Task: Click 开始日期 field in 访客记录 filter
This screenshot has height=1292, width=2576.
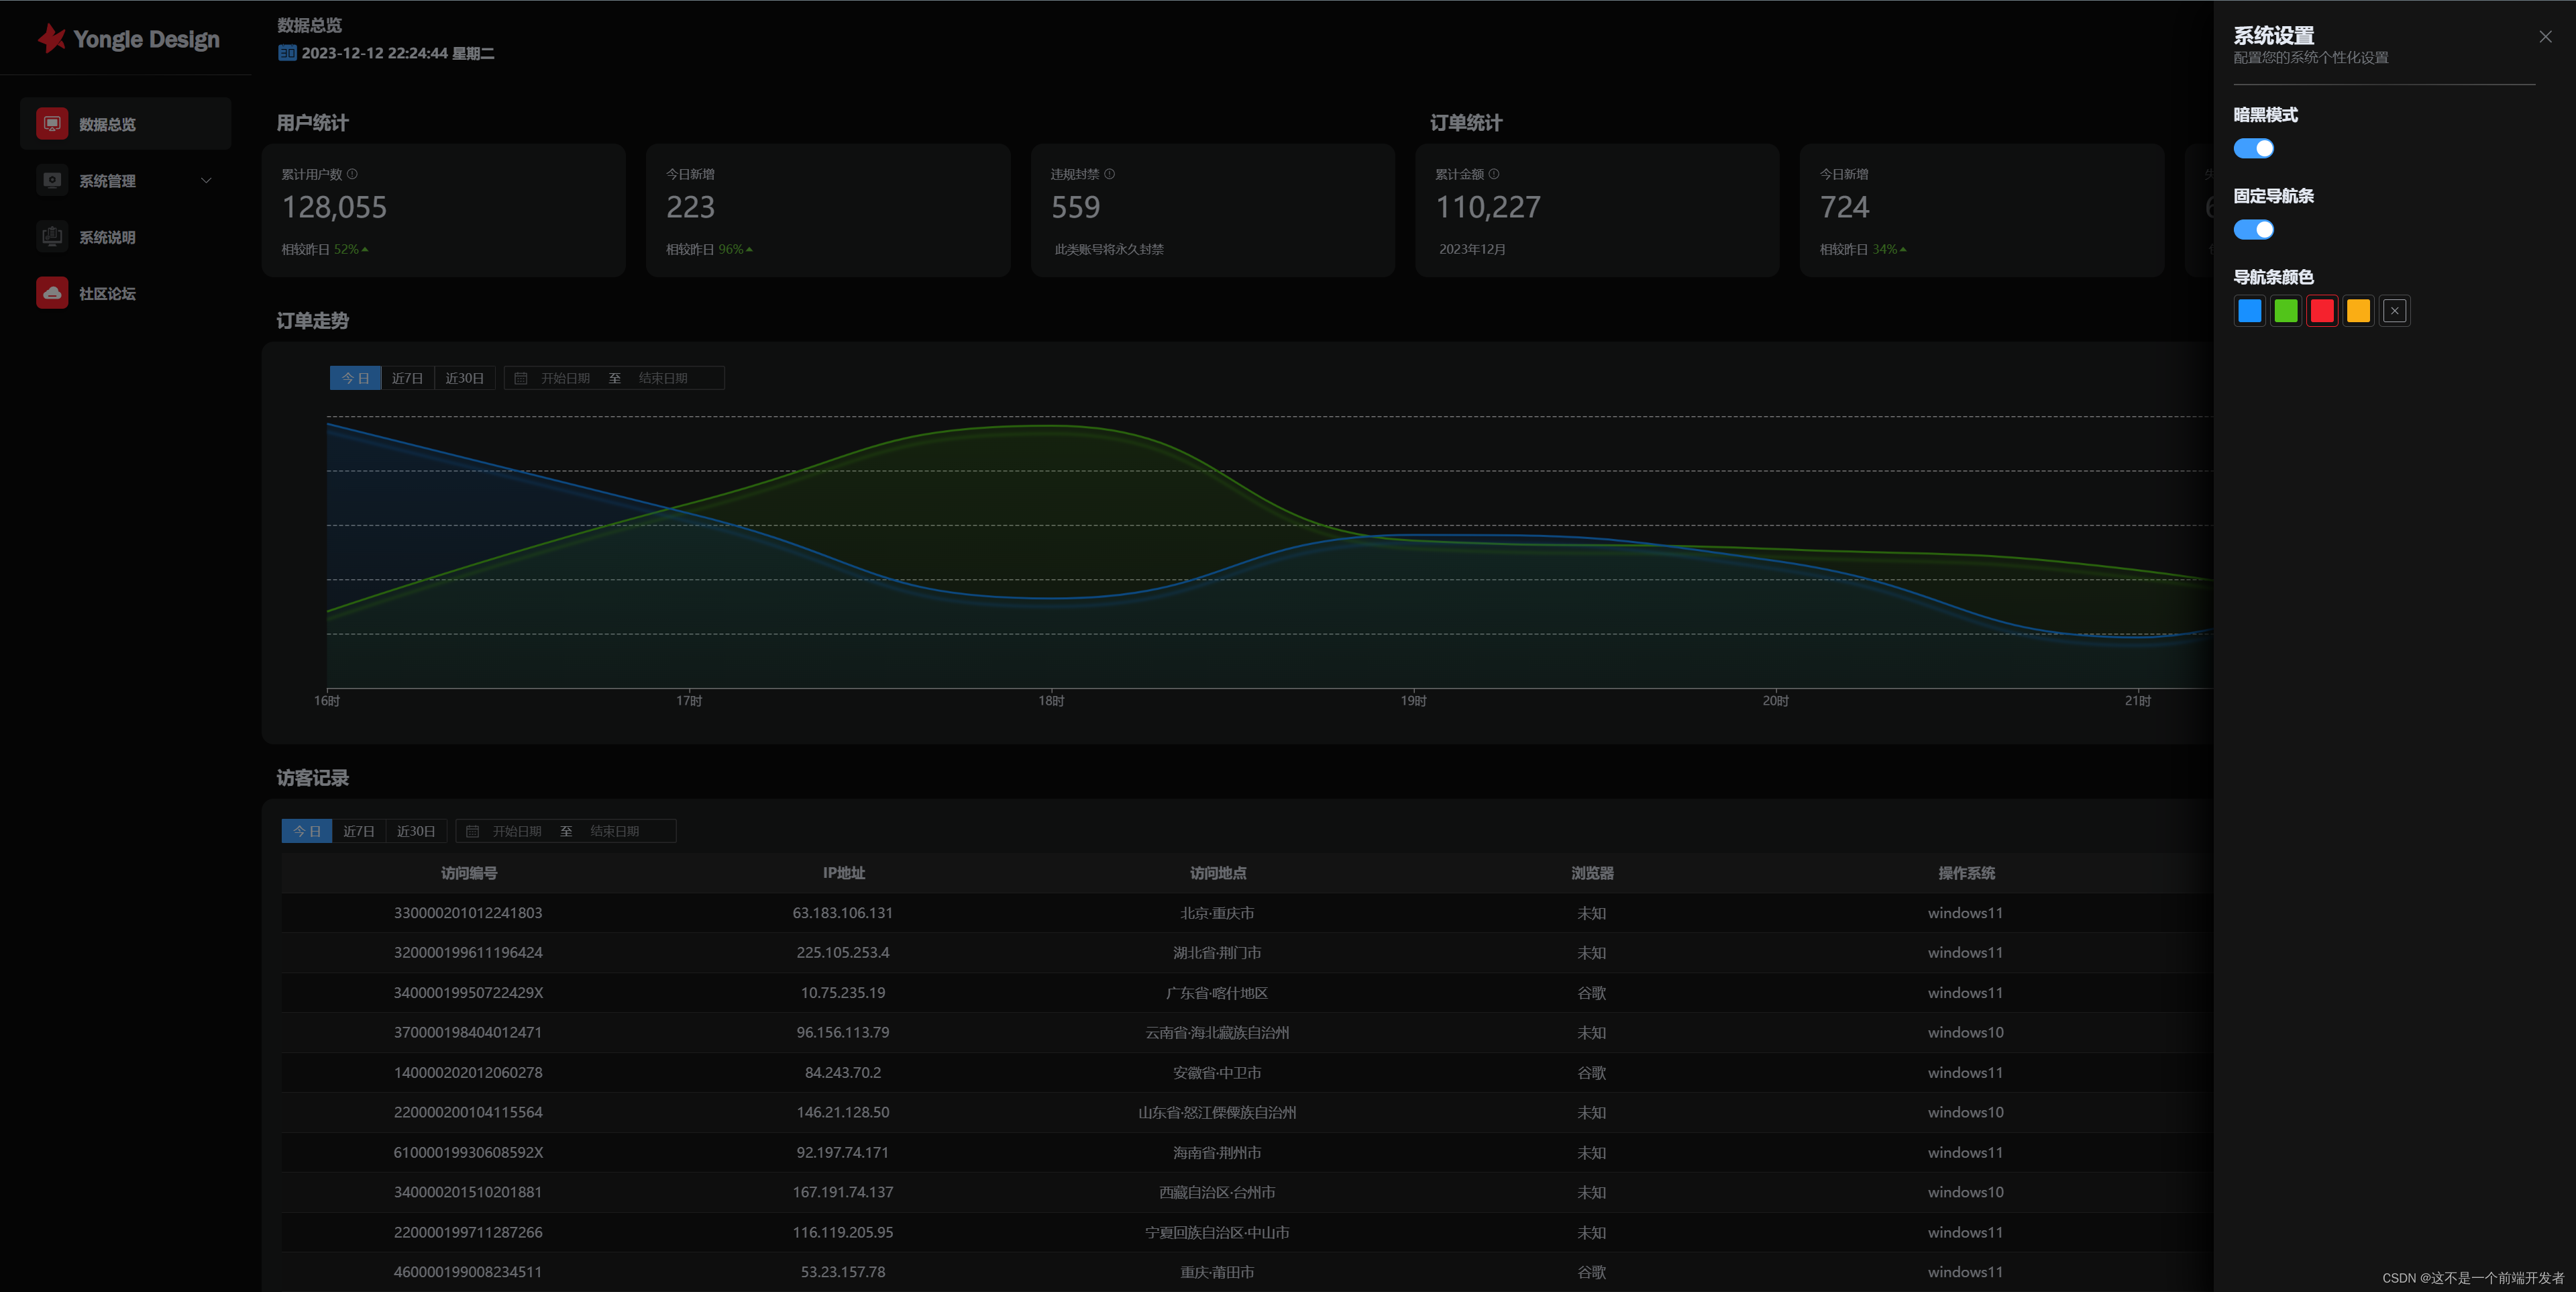Action: [x=516, y=832]
